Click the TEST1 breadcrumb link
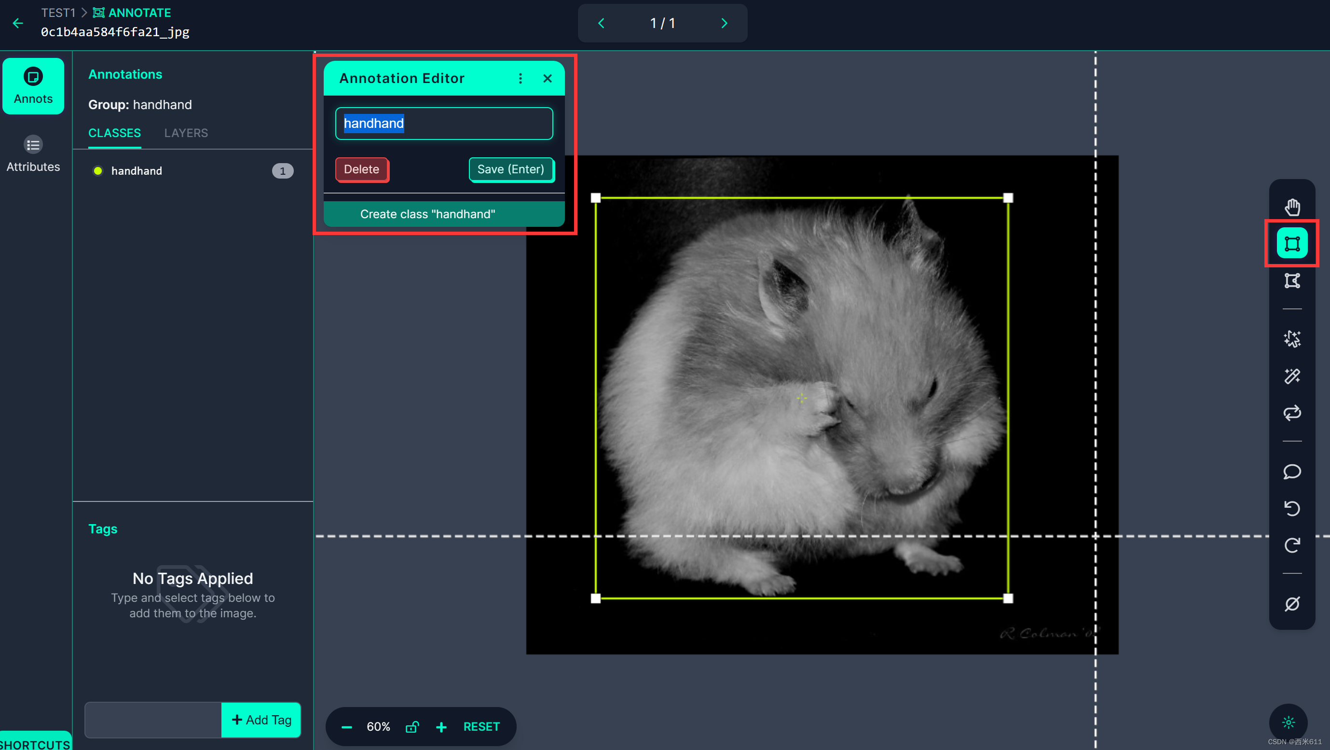The height and width of the screenshot is (750, 1330). (58, 13)
